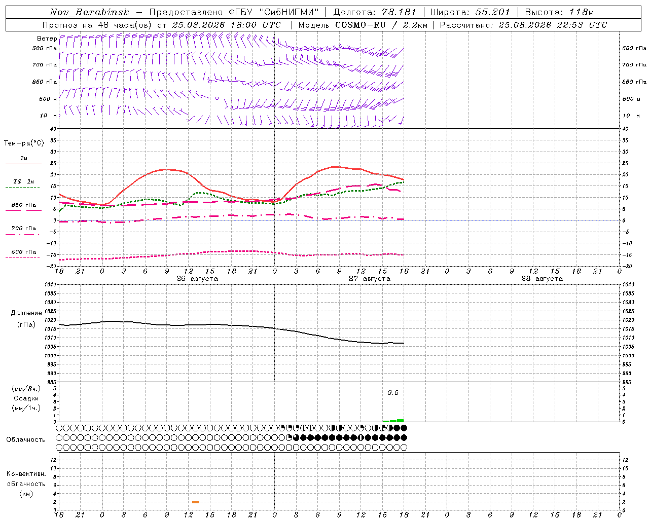Click the 26 августа date label
Viewport: 649px width, 519px height.
click(197, 278)
